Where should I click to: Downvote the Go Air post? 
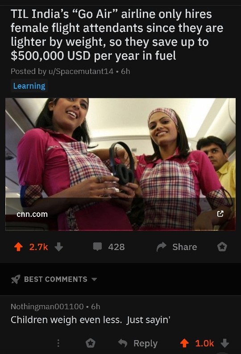pos(59,247)
